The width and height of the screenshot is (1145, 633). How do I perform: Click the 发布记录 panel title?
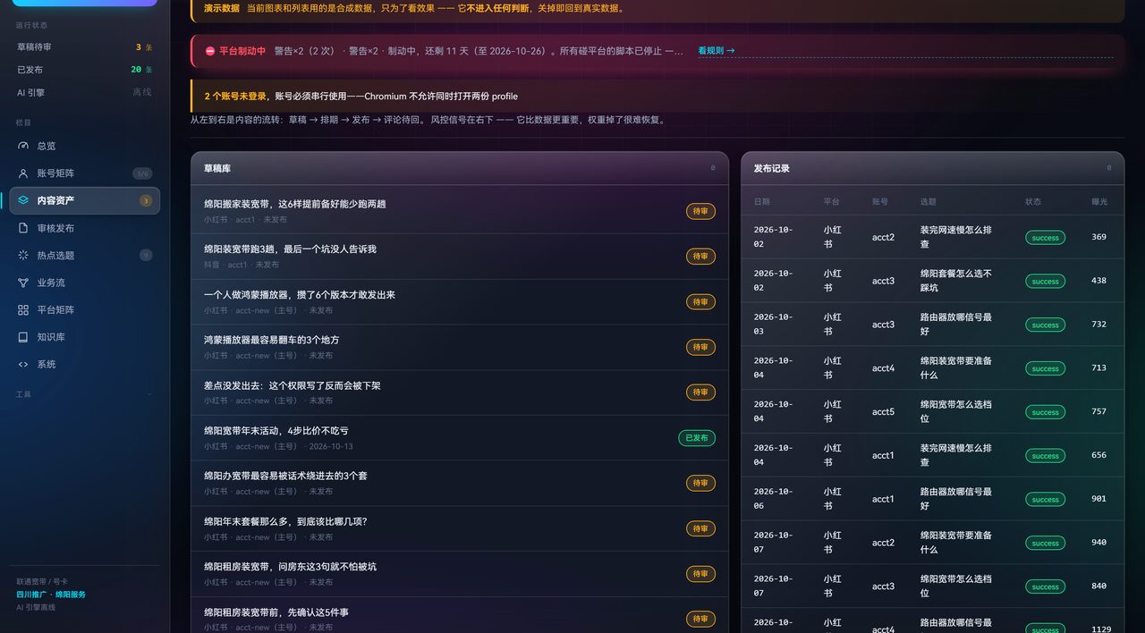pos(772,168)
